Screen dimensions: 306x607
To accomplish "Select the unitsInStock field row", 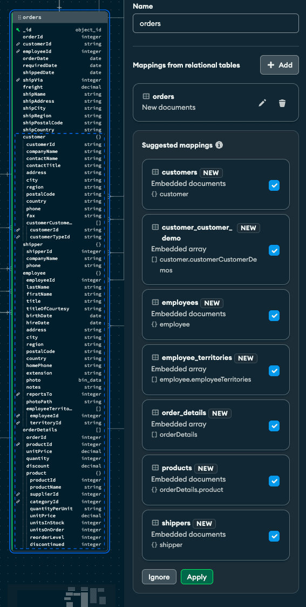I will 60,523.
